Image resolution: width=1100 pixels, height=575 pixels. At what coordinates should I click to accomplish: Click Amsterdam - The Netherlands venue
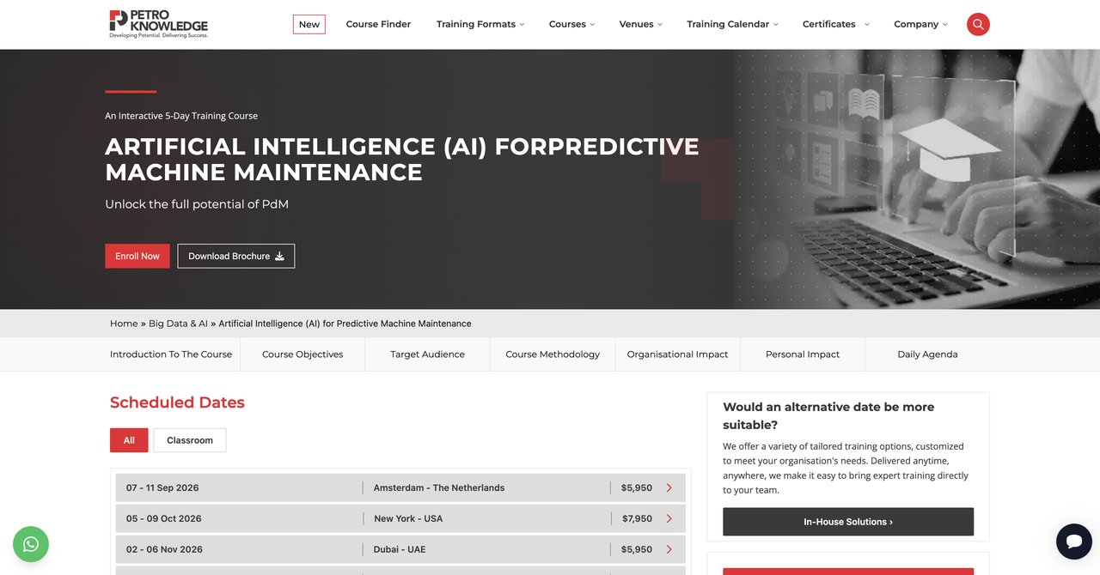pyautogui.click(x=439, y=487)
